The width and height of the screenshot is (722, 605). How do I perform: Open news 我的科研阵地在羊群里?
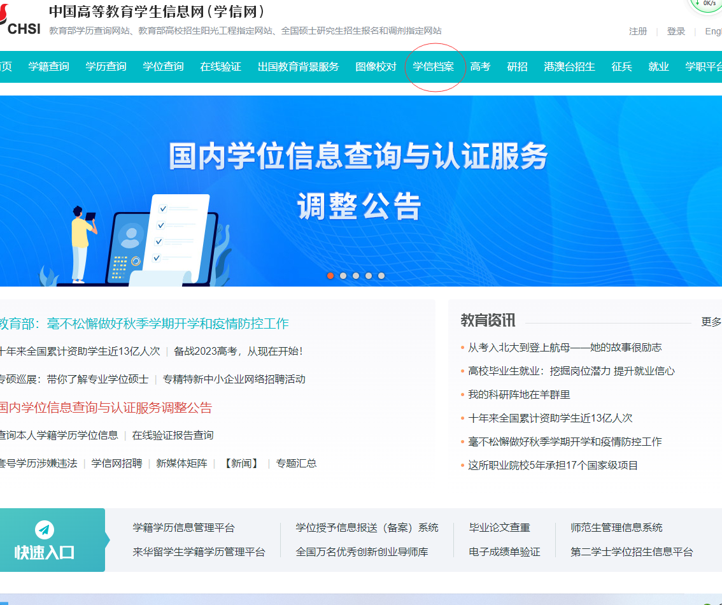tap(519, 395)
